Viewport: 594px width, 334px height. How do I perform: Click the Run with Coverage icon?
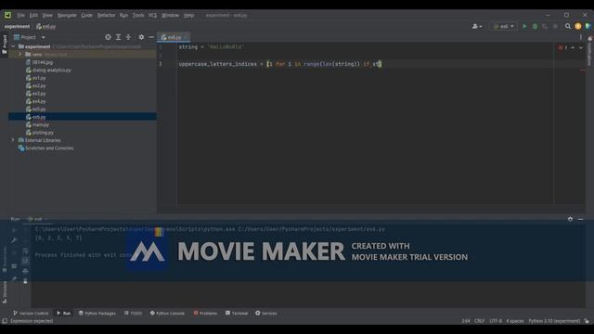pyautogui.click(x=545, y=26)
